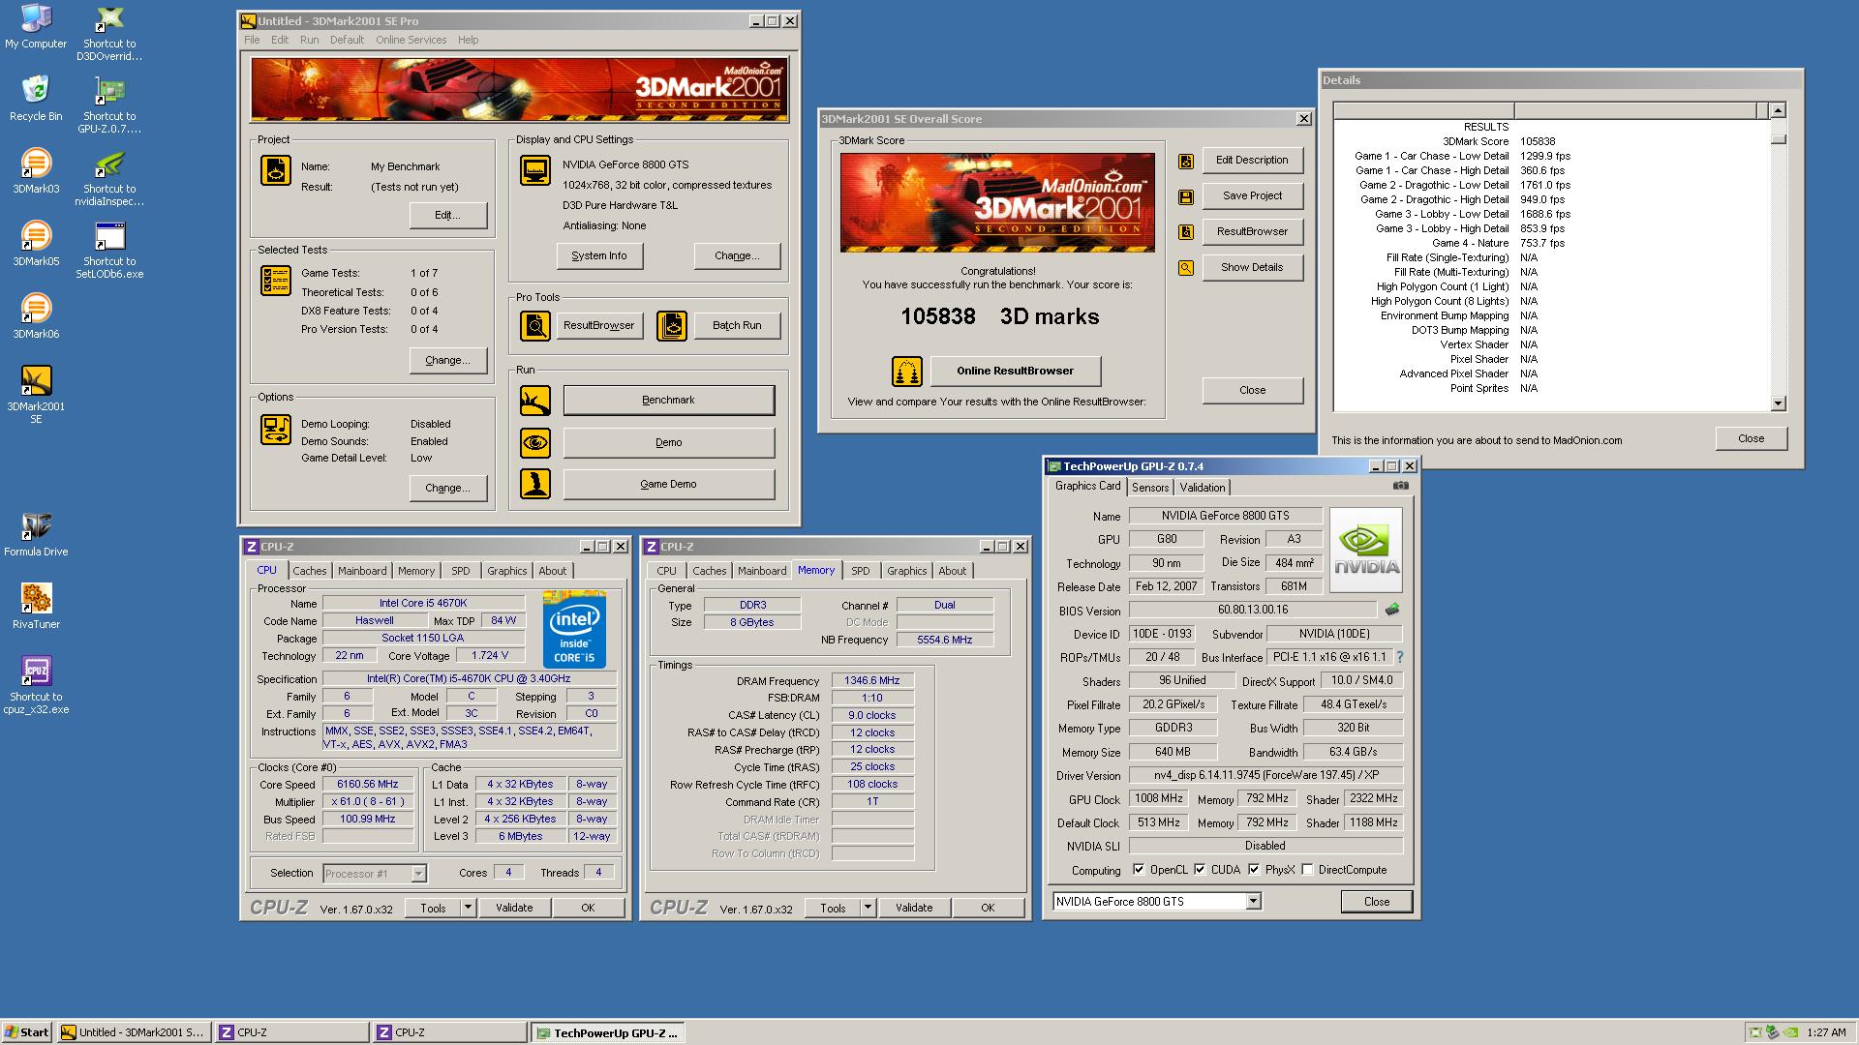The image size is (1859, 1045).
Task: Click the GPU-Z NVIDIA logo
Action: 1365,550
